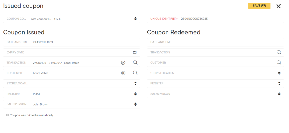Tick Coupon was printed automatically checkbox
The image size is (289, 133).
click(x=8, y=115)
